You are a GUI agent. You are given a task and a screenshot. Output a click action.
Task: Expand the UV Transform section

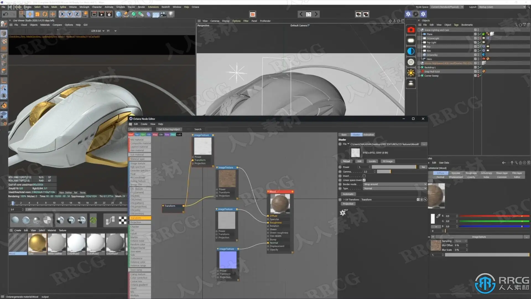(344, 200)
